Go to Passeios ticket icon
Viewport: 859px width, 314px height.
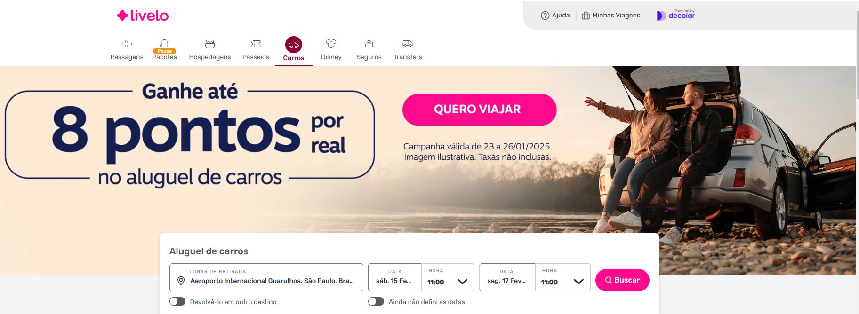(256, 44)
